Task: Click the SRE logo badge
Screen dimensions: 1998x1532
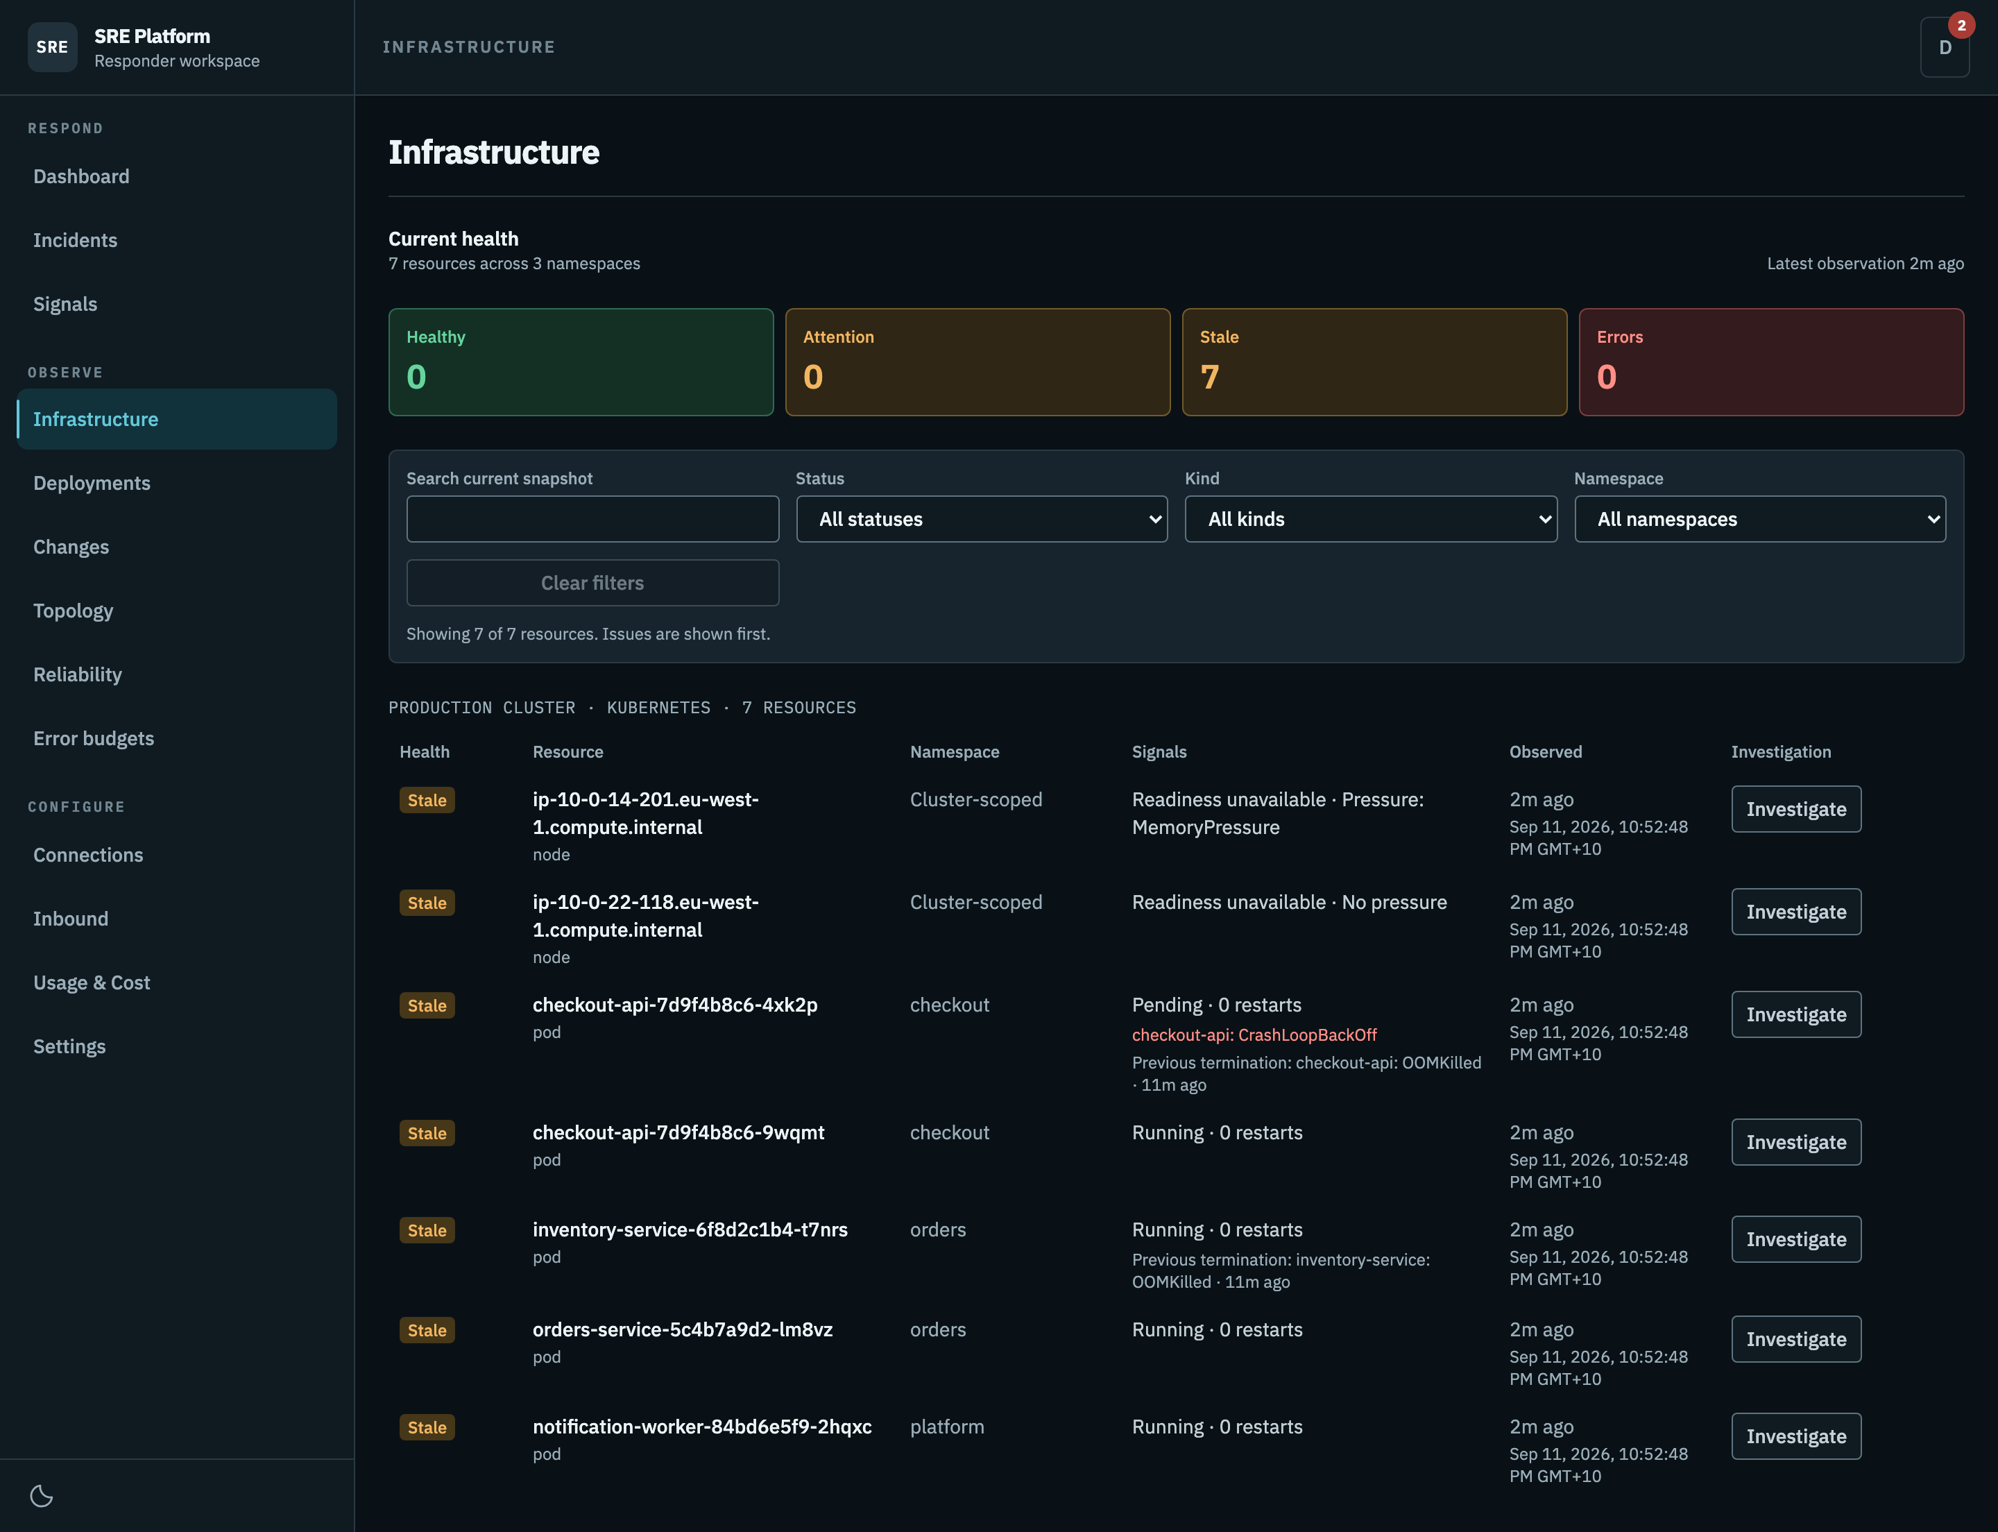Action: tap(52, 46)
